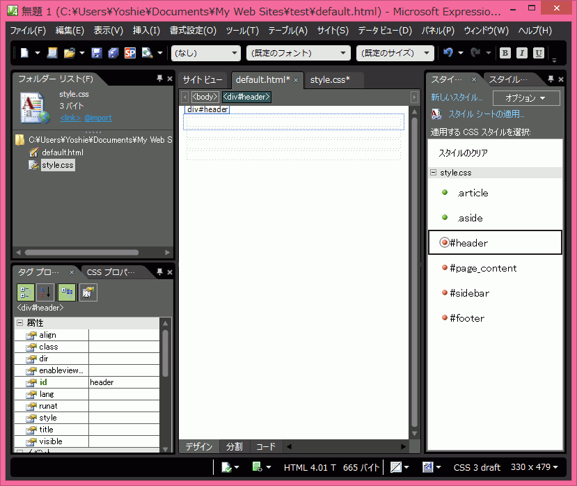Click the id attribute value field

[124, 382]
